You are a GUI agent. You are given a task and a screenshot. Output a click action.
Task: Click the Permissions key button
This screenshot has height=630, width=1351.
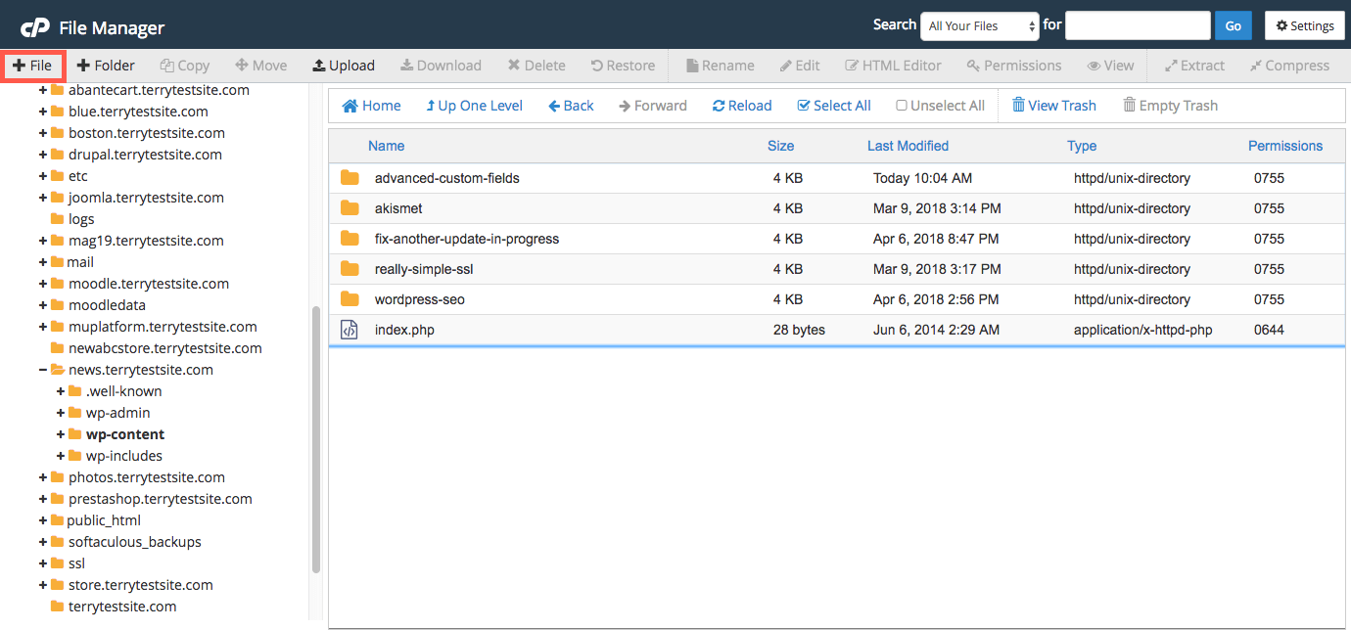click(x=1013, y=66)
